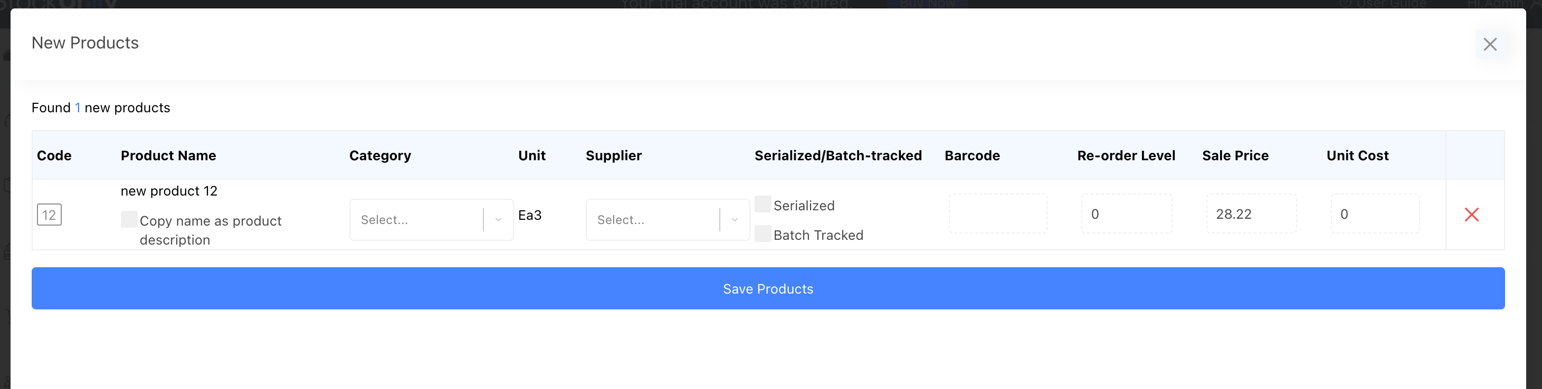Click the Product Name column header
1542x389 pixels.
168,156
